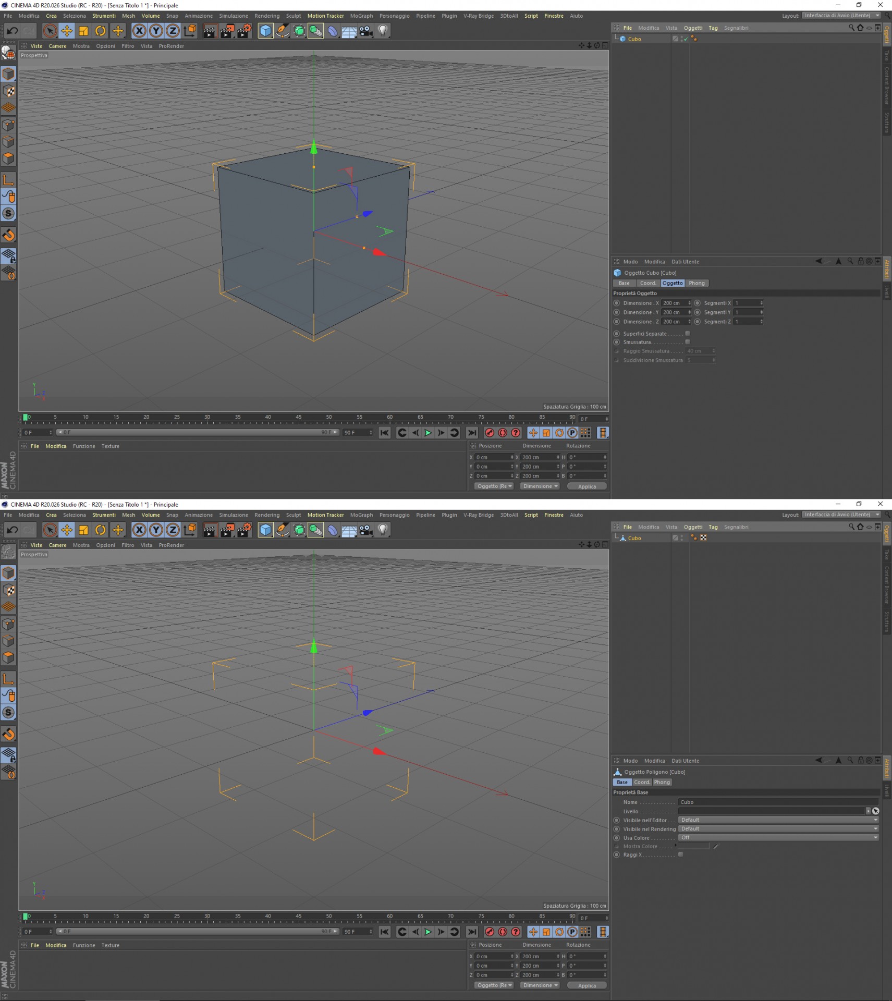Select the Rotate tool in lower window toolbar
The height and width of the screenshot is (1001, 892).
pos(101,530)
